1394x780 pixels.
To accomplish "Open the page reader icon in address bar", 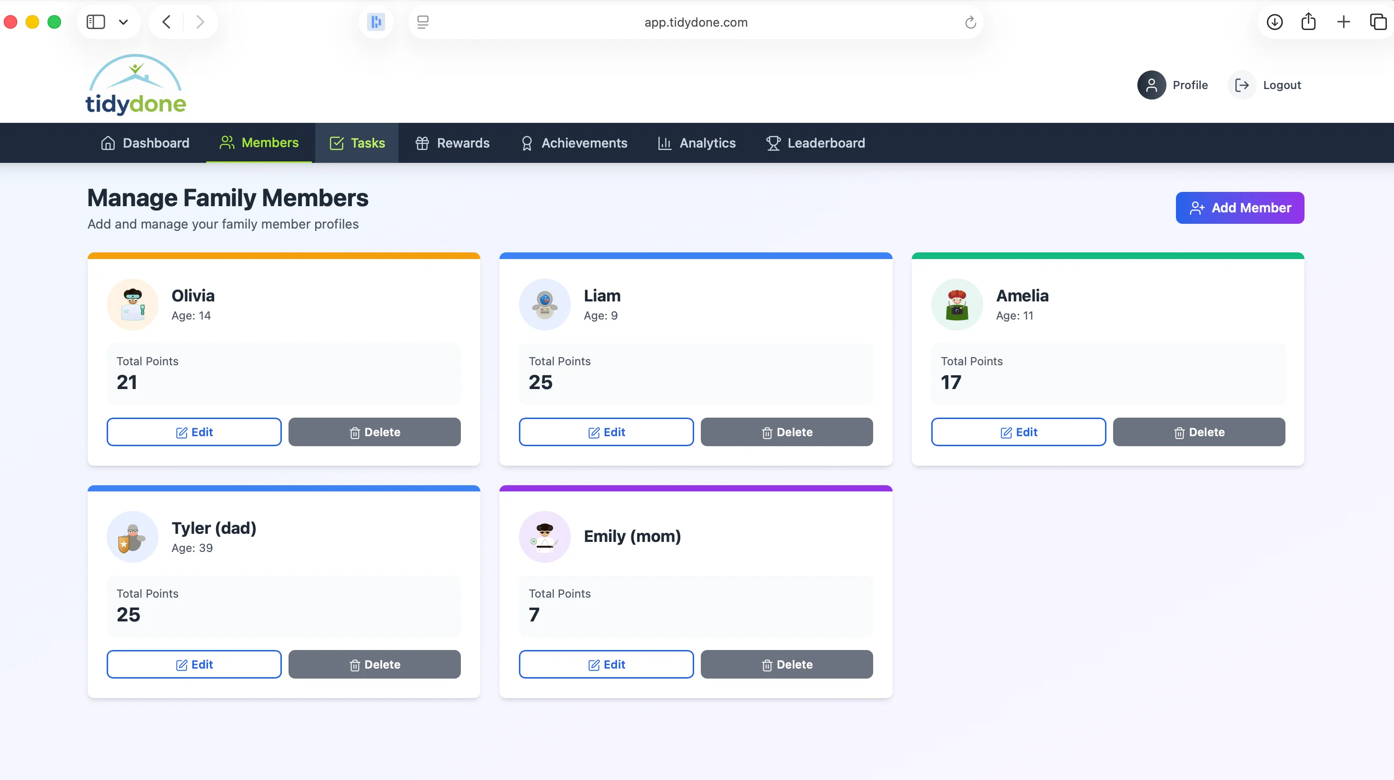I will pos(423,22).
